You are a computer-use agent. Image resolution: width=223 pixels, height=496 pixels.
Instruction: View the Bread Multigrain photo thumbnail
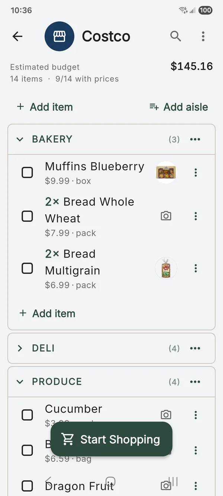166,268
